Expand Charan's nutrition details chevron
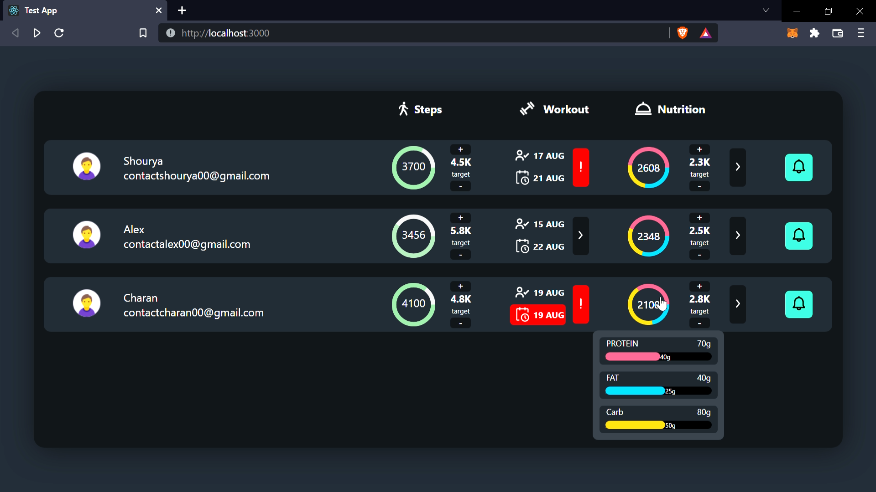Viewport: 876px width, 492px height. 737,304
